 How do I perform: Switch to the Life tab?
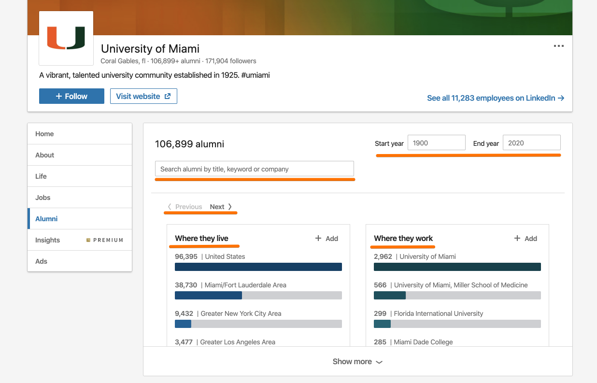80,176
